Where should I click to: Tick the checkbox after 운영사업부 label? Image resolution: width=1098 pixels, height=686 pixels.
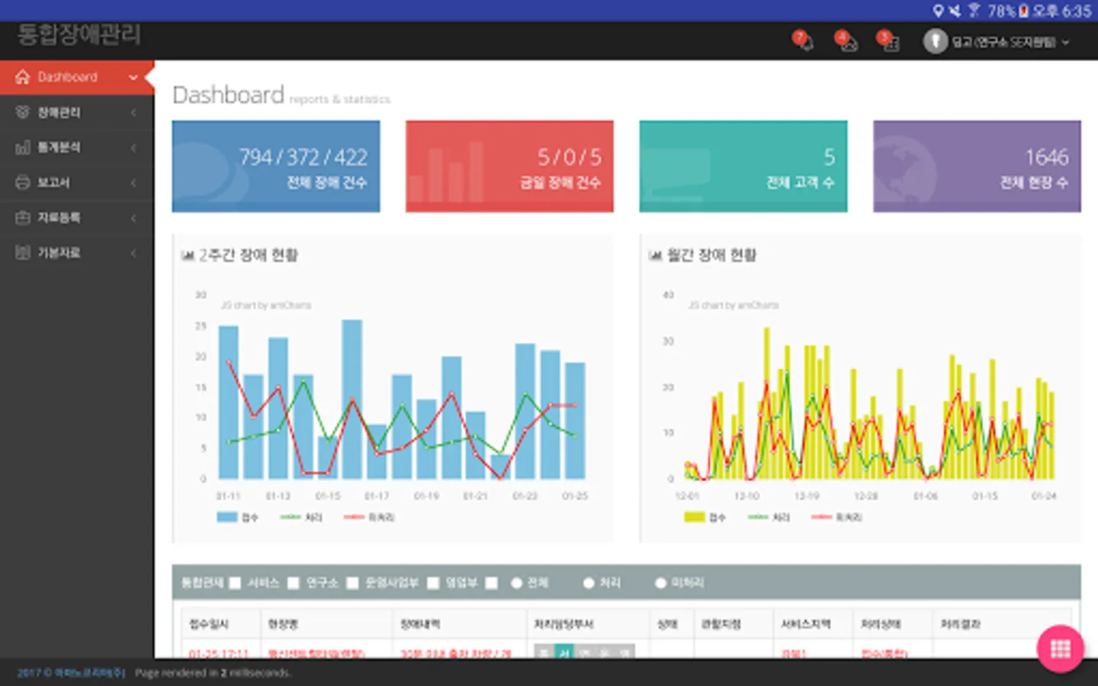(433, 583)
